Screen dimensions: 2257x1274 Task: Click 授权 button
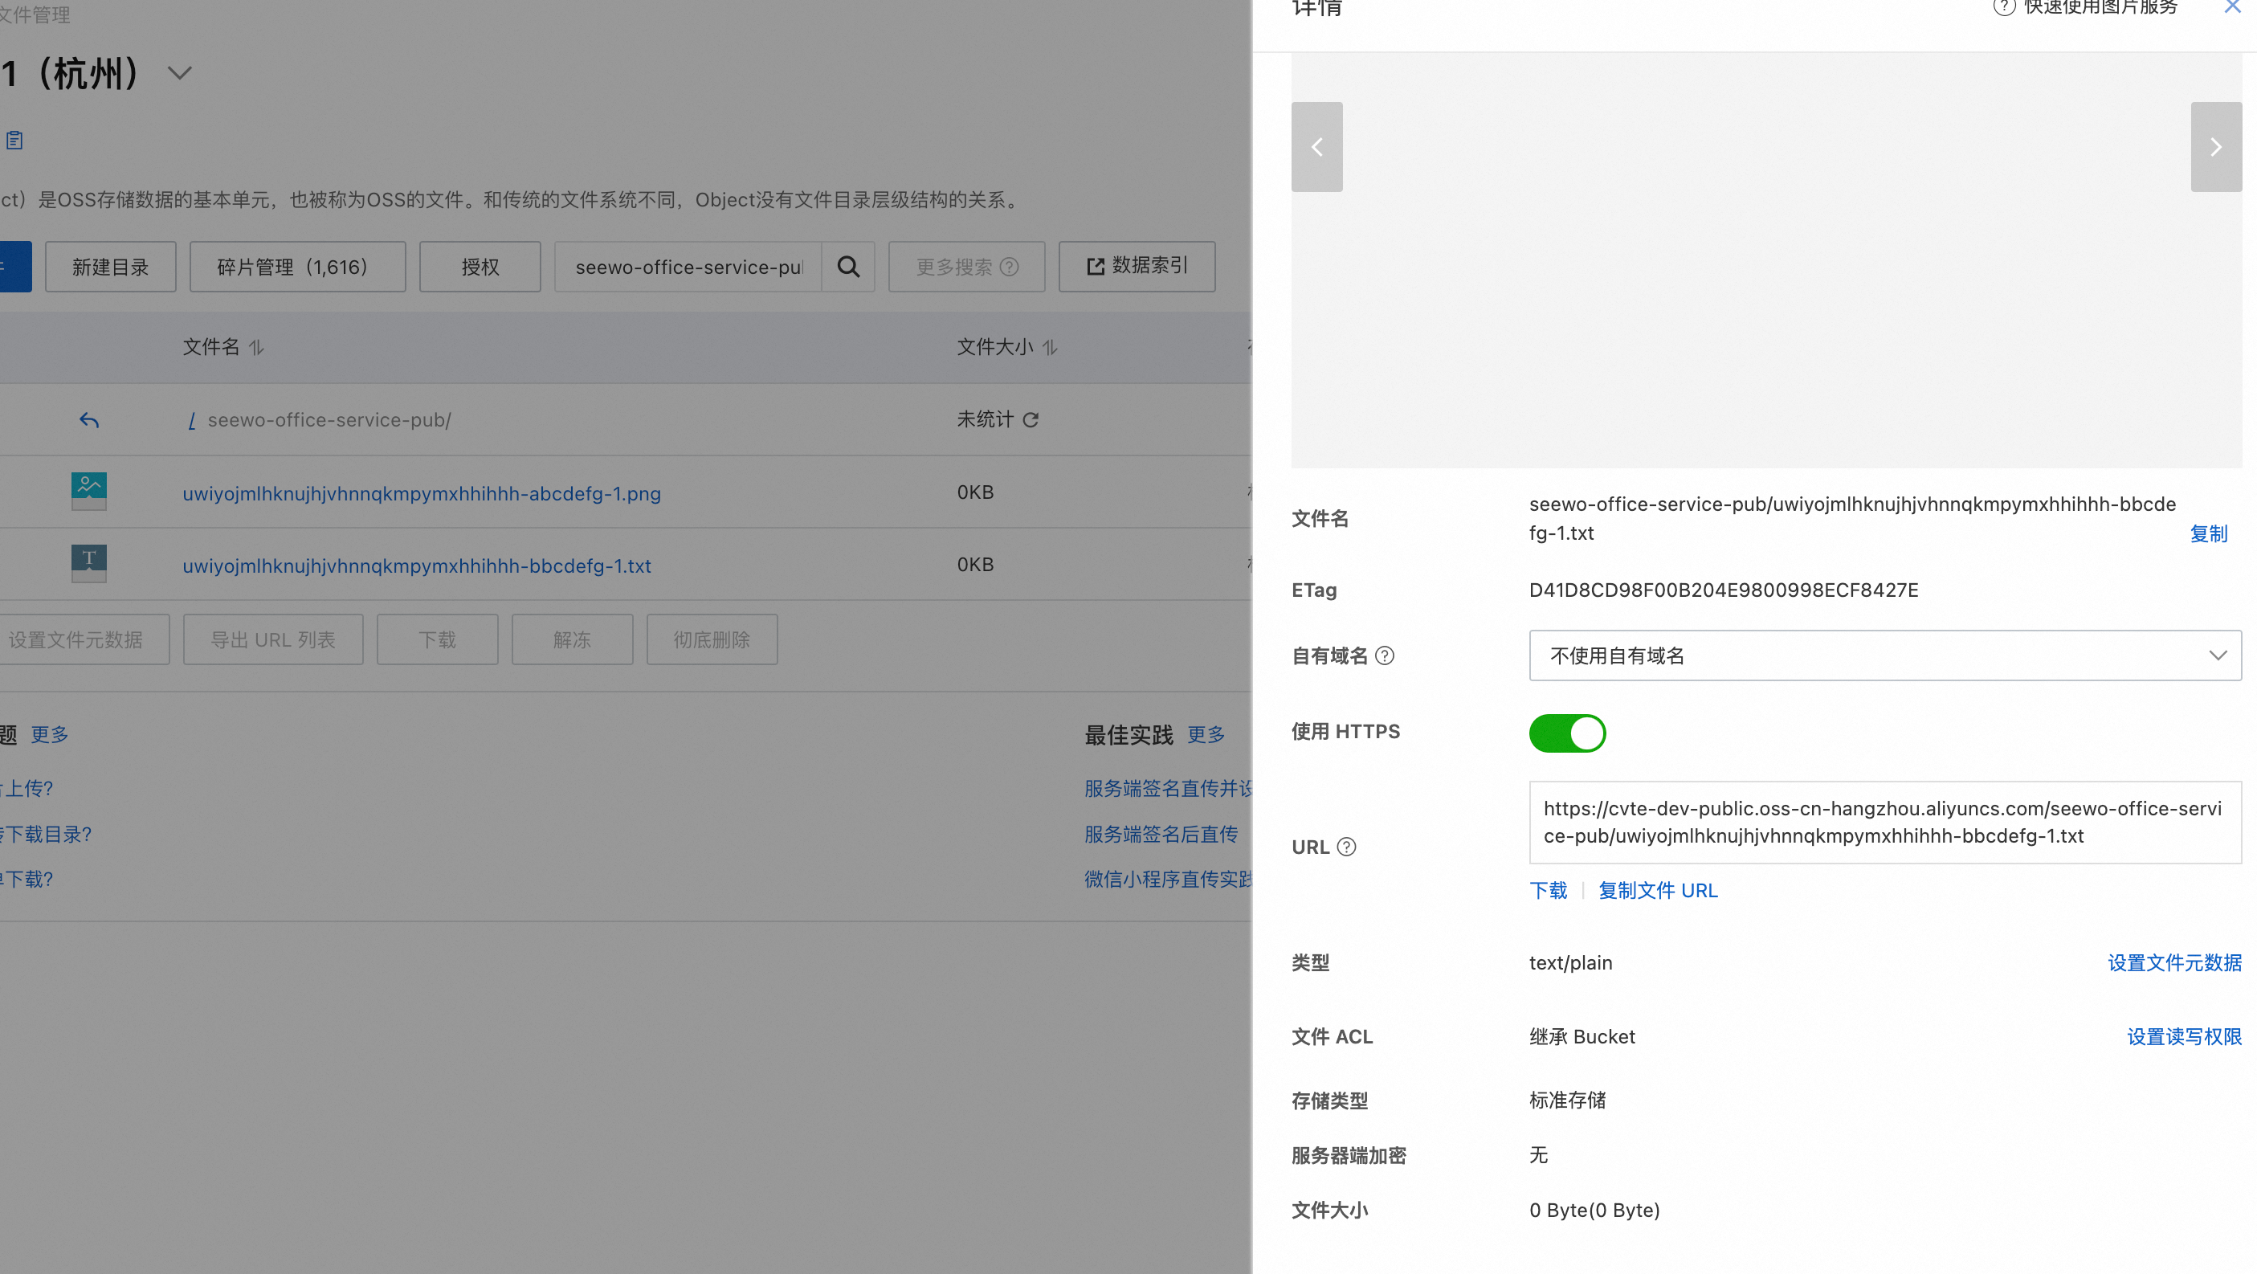tap(480, 267)
